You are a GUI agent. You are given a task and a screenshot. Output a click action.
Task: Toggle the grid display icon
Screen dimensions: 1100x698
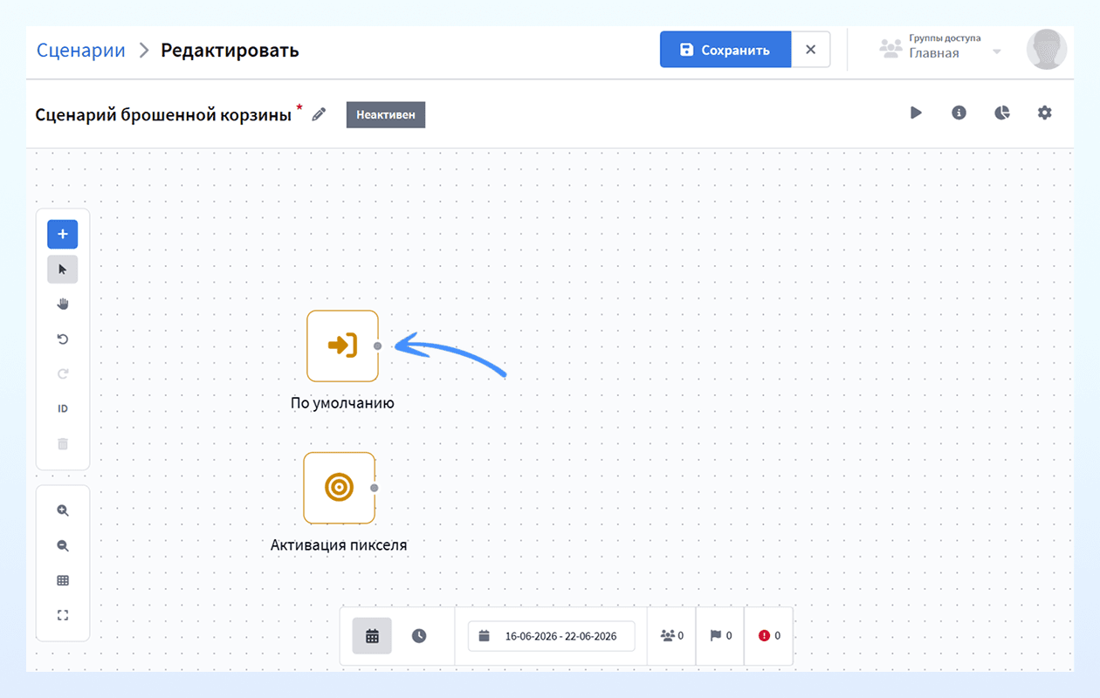62,580
